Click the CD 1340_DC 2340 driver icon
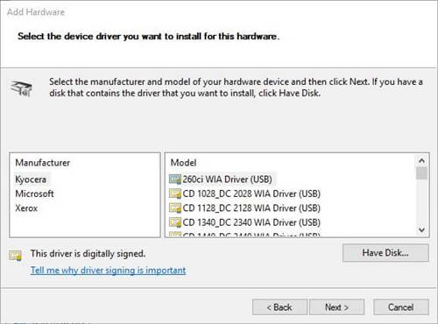The width and height of the screenshot is (438, 324). (x=175, y=222)
